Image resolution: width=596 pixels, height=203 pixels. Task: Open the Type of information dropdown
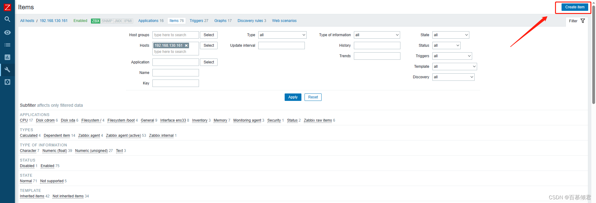(377, 35)
